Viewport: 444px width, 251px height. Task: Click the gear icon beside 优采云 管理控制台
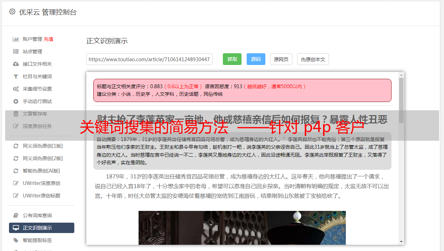coord(12,12)
